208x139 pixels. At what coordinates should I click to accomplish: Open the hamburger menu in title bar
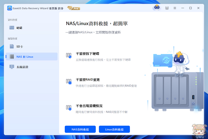tap(175, 8)
